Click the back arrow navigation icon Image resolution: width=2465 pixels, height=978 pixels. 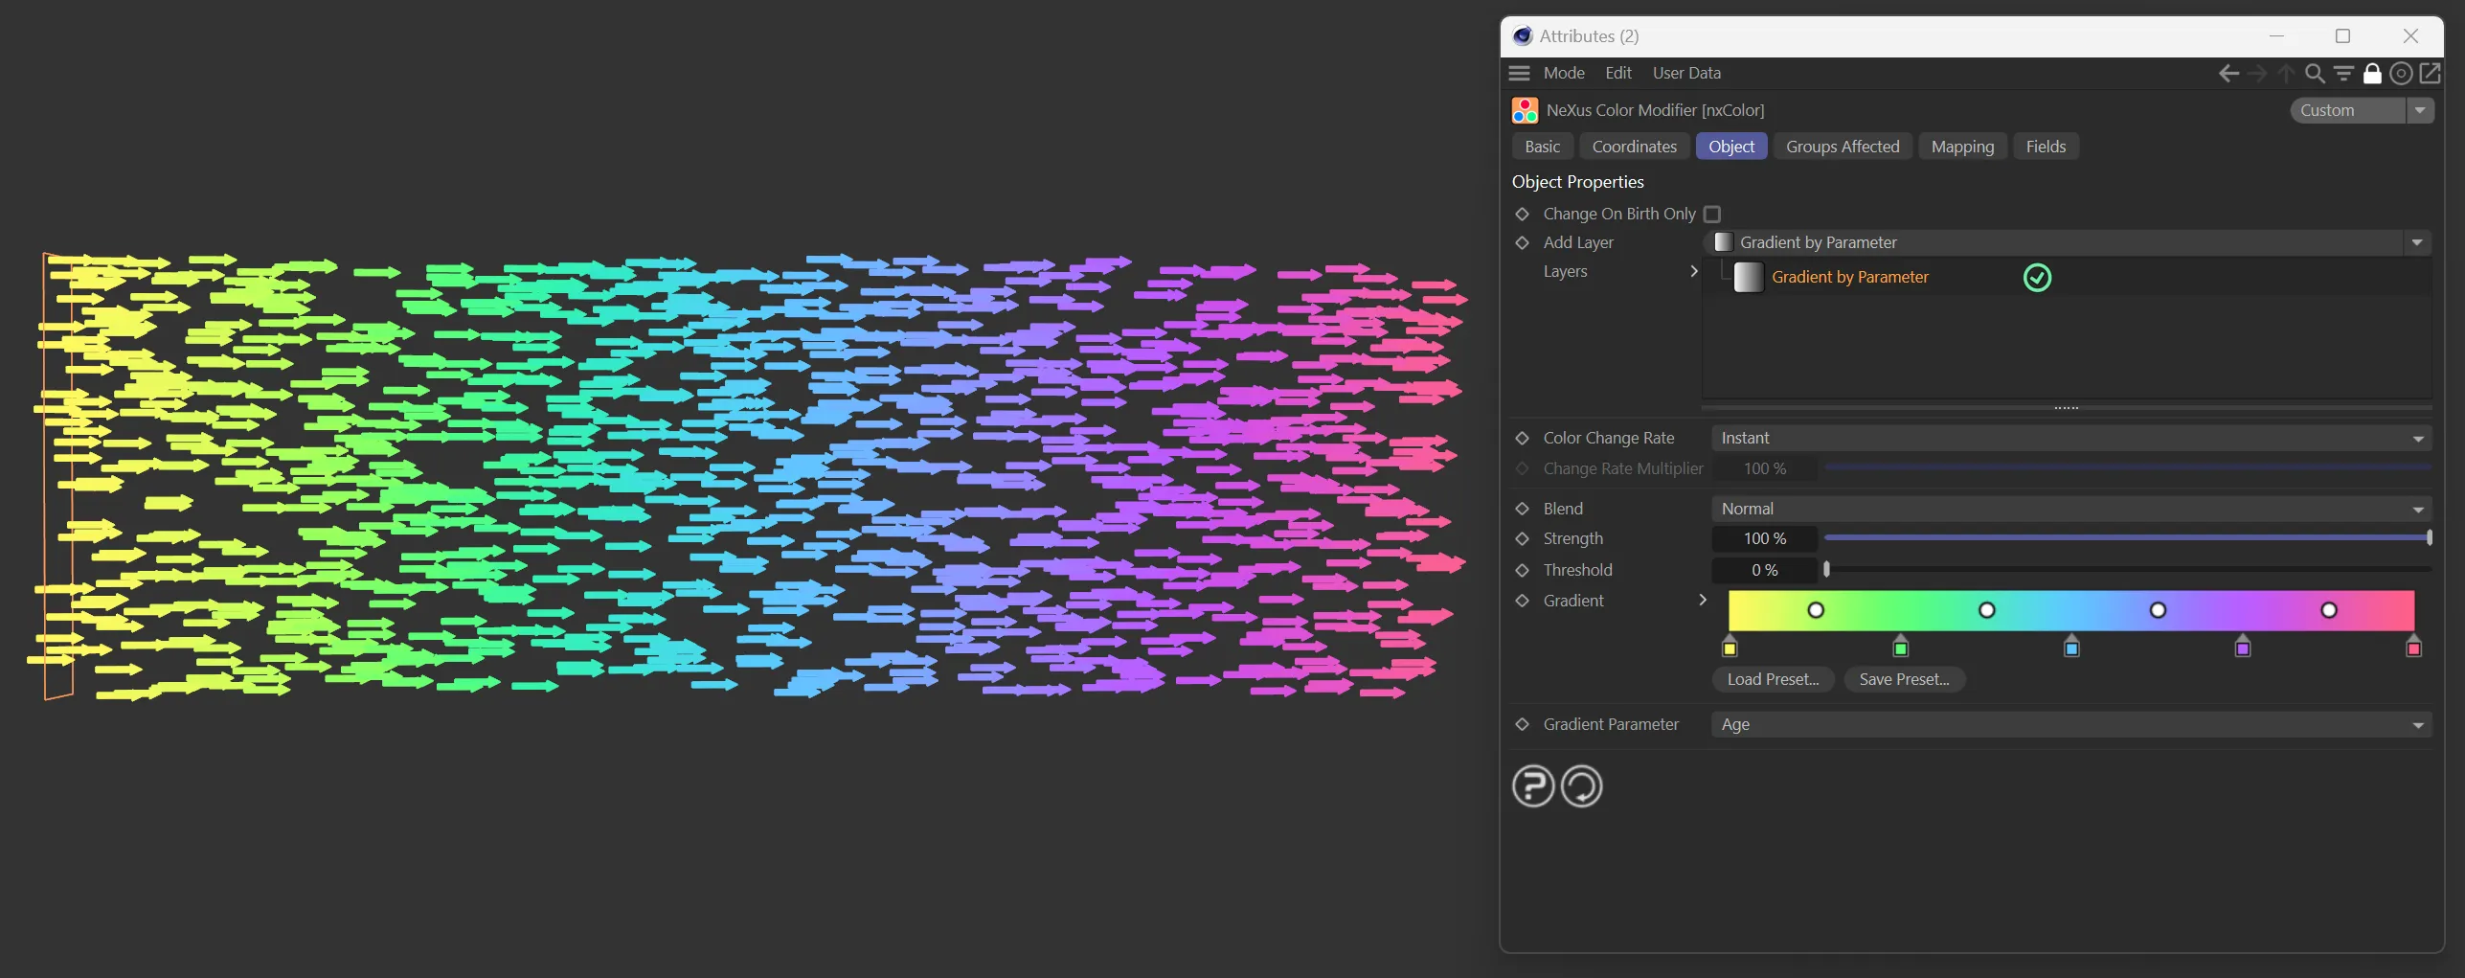(x=2228, y=74)
